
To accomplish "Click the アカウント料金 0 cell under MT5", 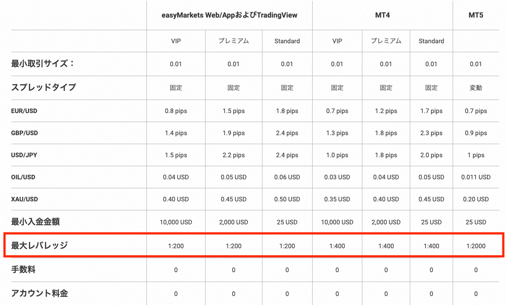I will pos(476,294).
